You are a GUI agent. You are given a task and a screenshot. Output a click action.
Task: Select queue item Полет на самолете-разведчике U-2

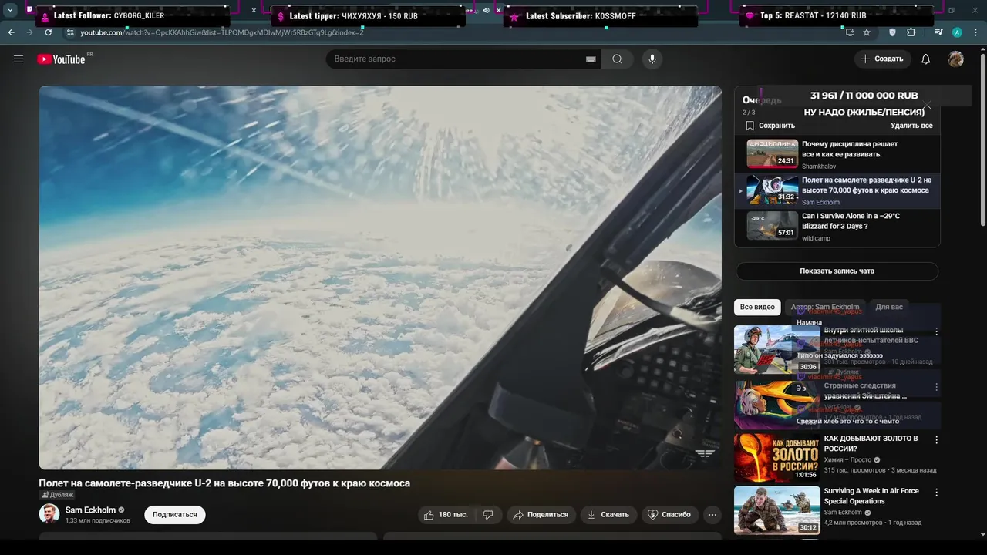(x=837, y=190)
